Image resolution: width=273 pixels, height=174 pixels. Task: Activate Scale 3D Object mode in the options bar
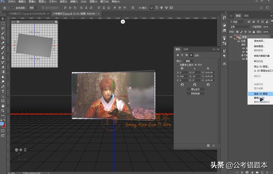pyautogui.click(x=171, y=8)
